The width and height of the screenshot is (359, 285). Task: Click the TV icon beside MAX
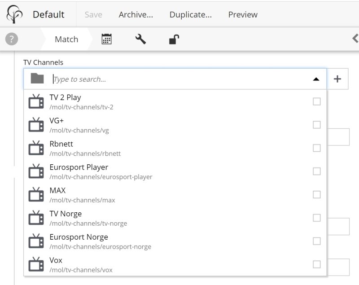click(x=36, y=194)
